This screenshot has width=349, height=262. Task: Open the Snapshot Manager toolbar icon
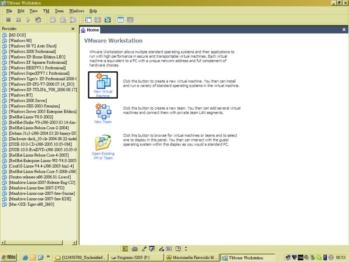coord(73,20)
